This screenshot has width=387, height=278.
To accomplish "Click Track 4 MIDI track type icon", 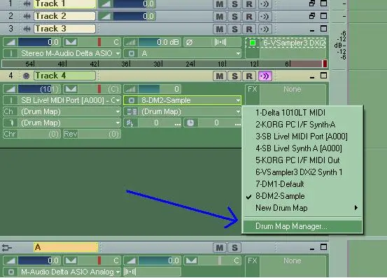I will [x=26, y=76].
